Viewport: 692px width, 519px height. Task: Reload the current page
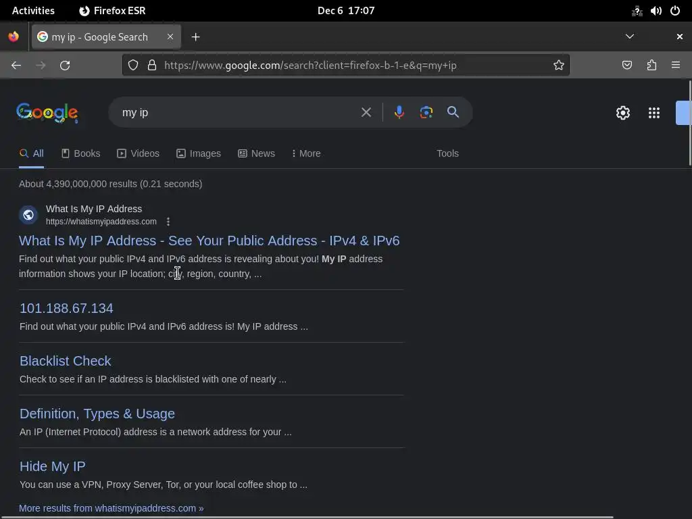click(65, 66)
